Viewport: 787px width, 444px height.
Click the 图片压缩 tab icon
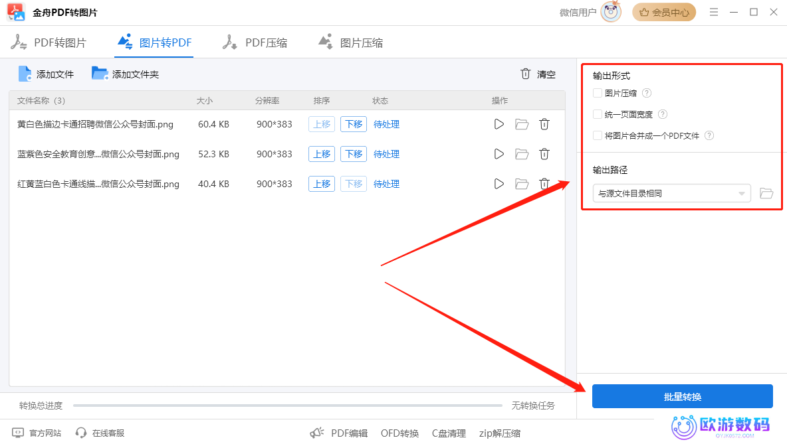[x=326, y=42]
